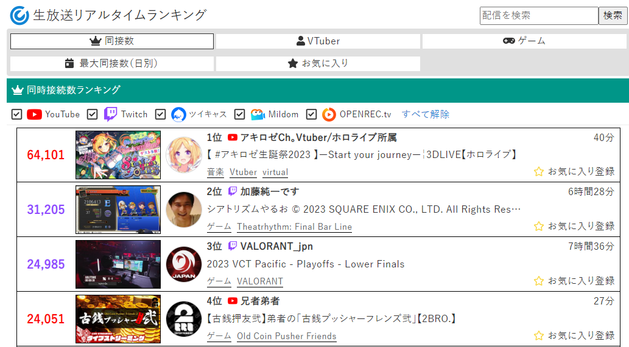Favorite VALORANT_jpn stream via star icon
The image size is (629, 347).
pos(539,281)
